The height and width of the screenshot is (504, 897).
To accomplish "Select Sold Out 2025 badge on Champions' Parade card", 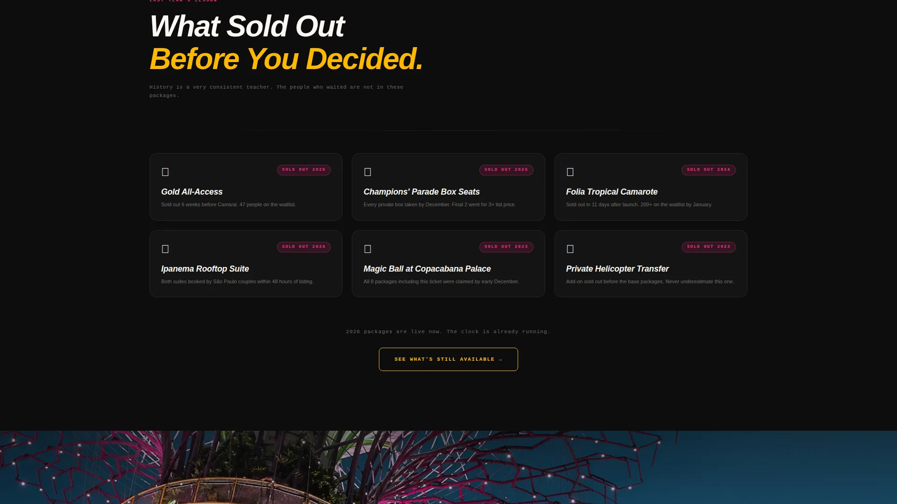I will 506,170.
